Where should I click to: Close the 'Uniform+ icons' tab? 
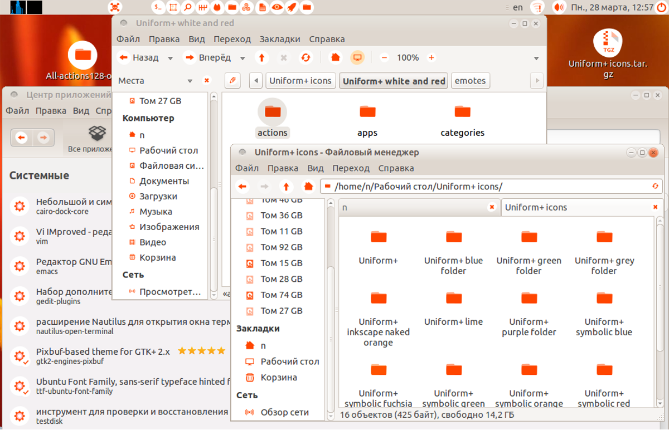655,207
